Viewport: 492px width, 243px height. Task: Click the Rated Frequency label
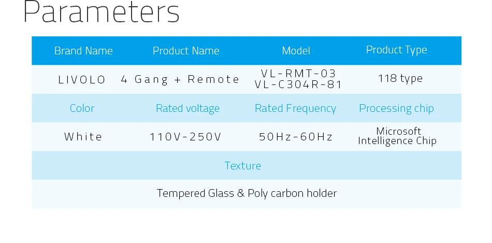[x=296, y=108]
